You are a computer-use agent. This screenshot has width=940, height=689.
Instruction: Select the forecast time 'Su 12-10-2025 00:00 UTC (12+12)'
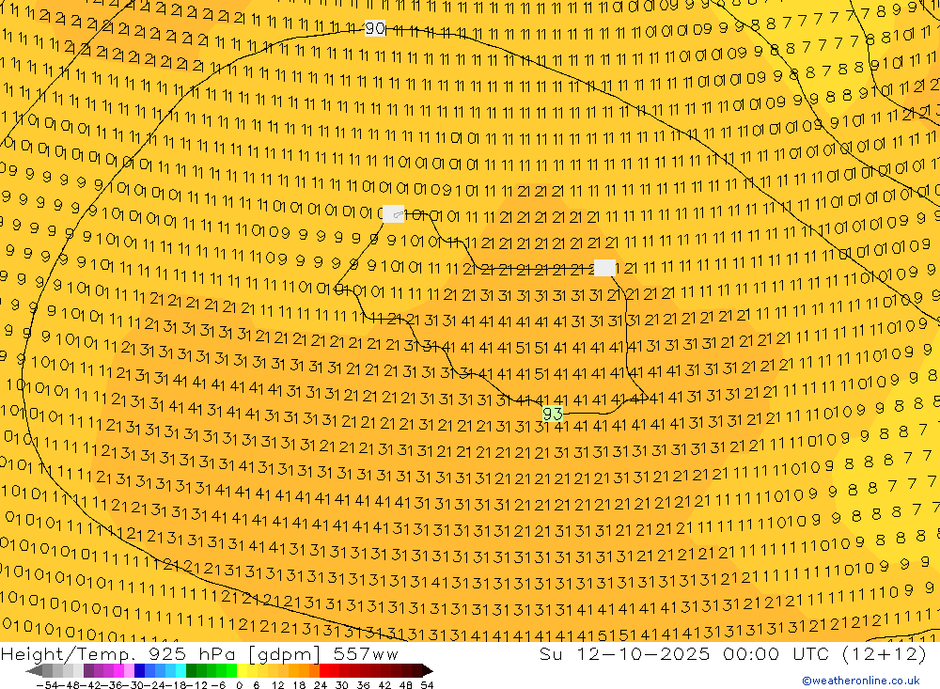tap(732, 653)
